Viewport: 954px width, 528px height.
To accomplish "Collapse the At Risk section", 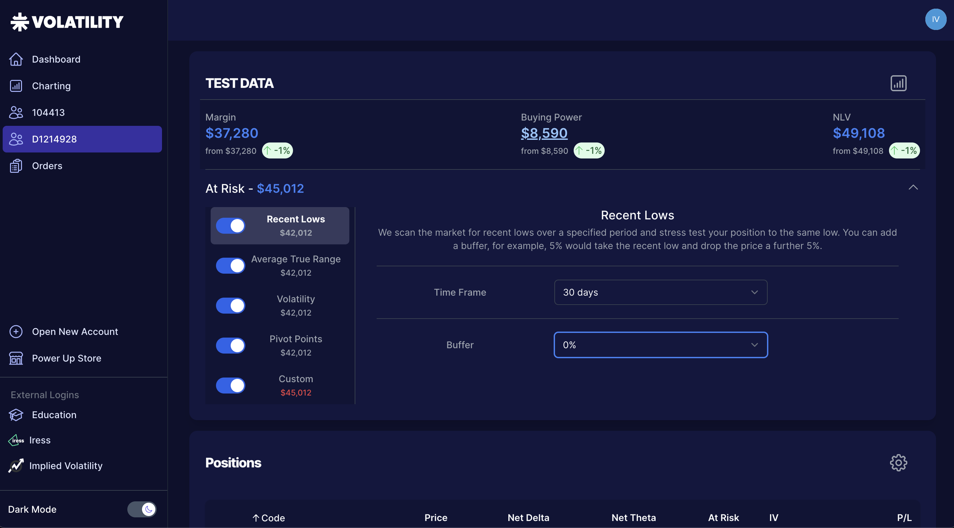I will pos(913,187).
